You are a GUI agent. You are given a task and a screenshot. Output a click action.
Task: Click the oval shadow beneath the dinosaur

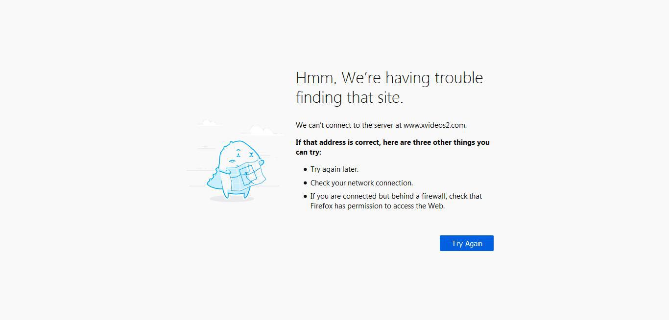(x=232, y=199)
